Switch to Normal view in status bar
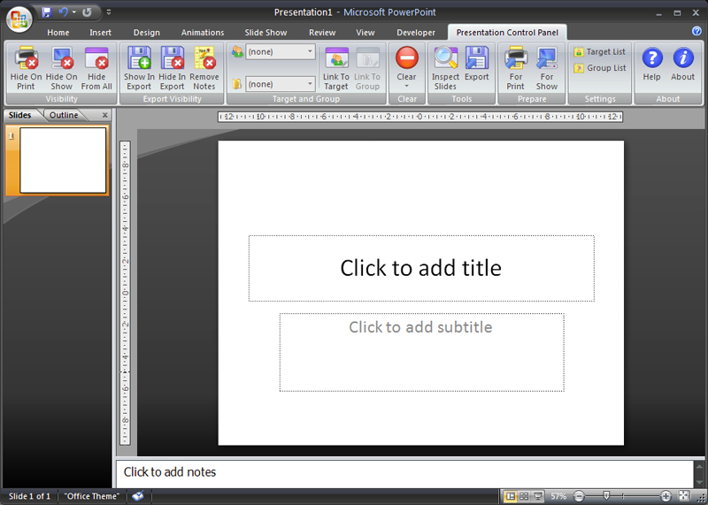Screen dimensions: 708x505 pos(511,497)
